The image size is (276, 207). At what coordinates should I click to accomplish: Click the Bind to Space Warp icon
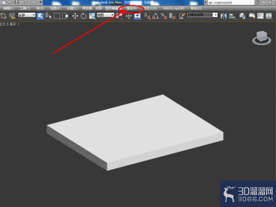coord(12,16)
